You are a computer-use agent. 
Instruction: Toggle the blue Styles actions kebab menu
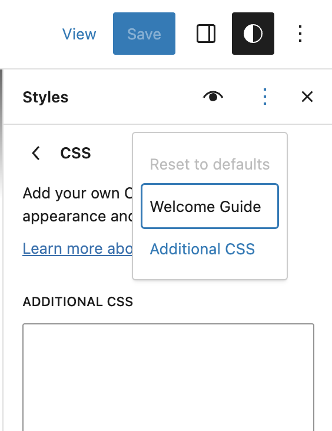pos(265,97)
